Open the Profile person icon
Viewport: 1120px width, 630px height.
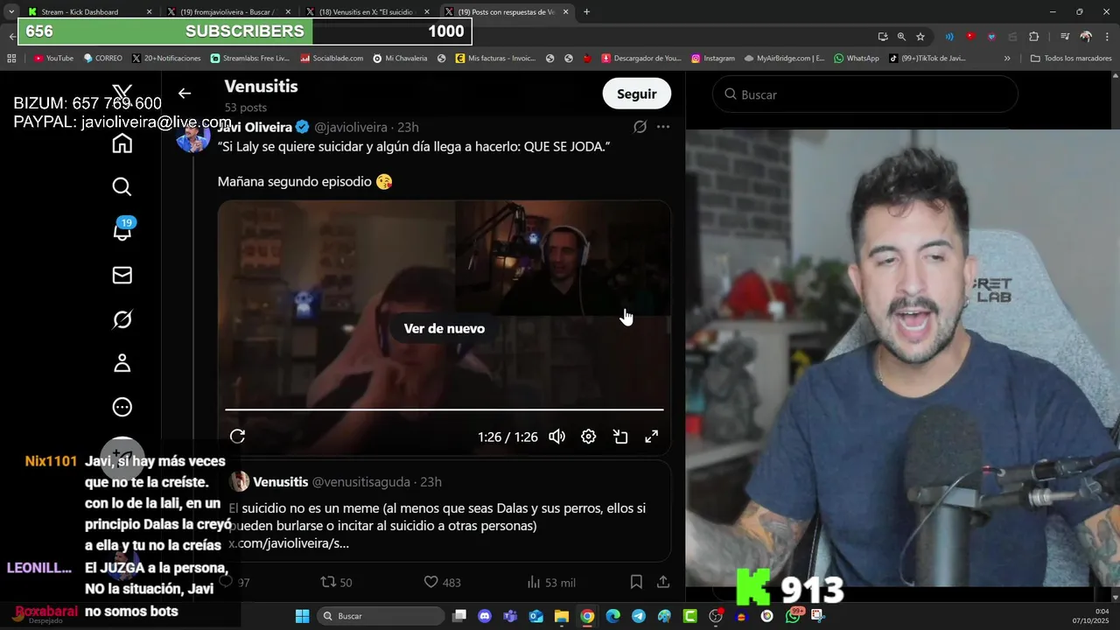pos(122,363)
